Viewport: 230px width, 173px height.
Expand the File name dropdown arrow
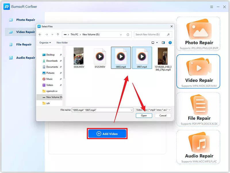[131, 110]
